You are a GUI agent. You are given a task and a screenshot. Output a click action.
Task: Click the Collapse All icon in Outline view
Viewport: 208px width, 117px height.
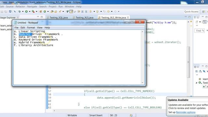[197, 71]
